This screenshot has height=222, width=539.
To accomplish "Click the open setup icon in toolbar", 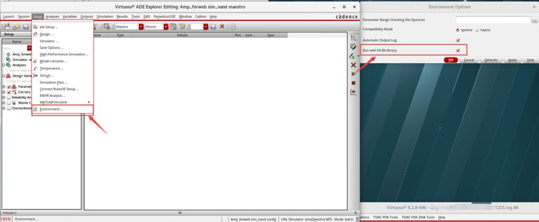I will (x=7, y=27).
